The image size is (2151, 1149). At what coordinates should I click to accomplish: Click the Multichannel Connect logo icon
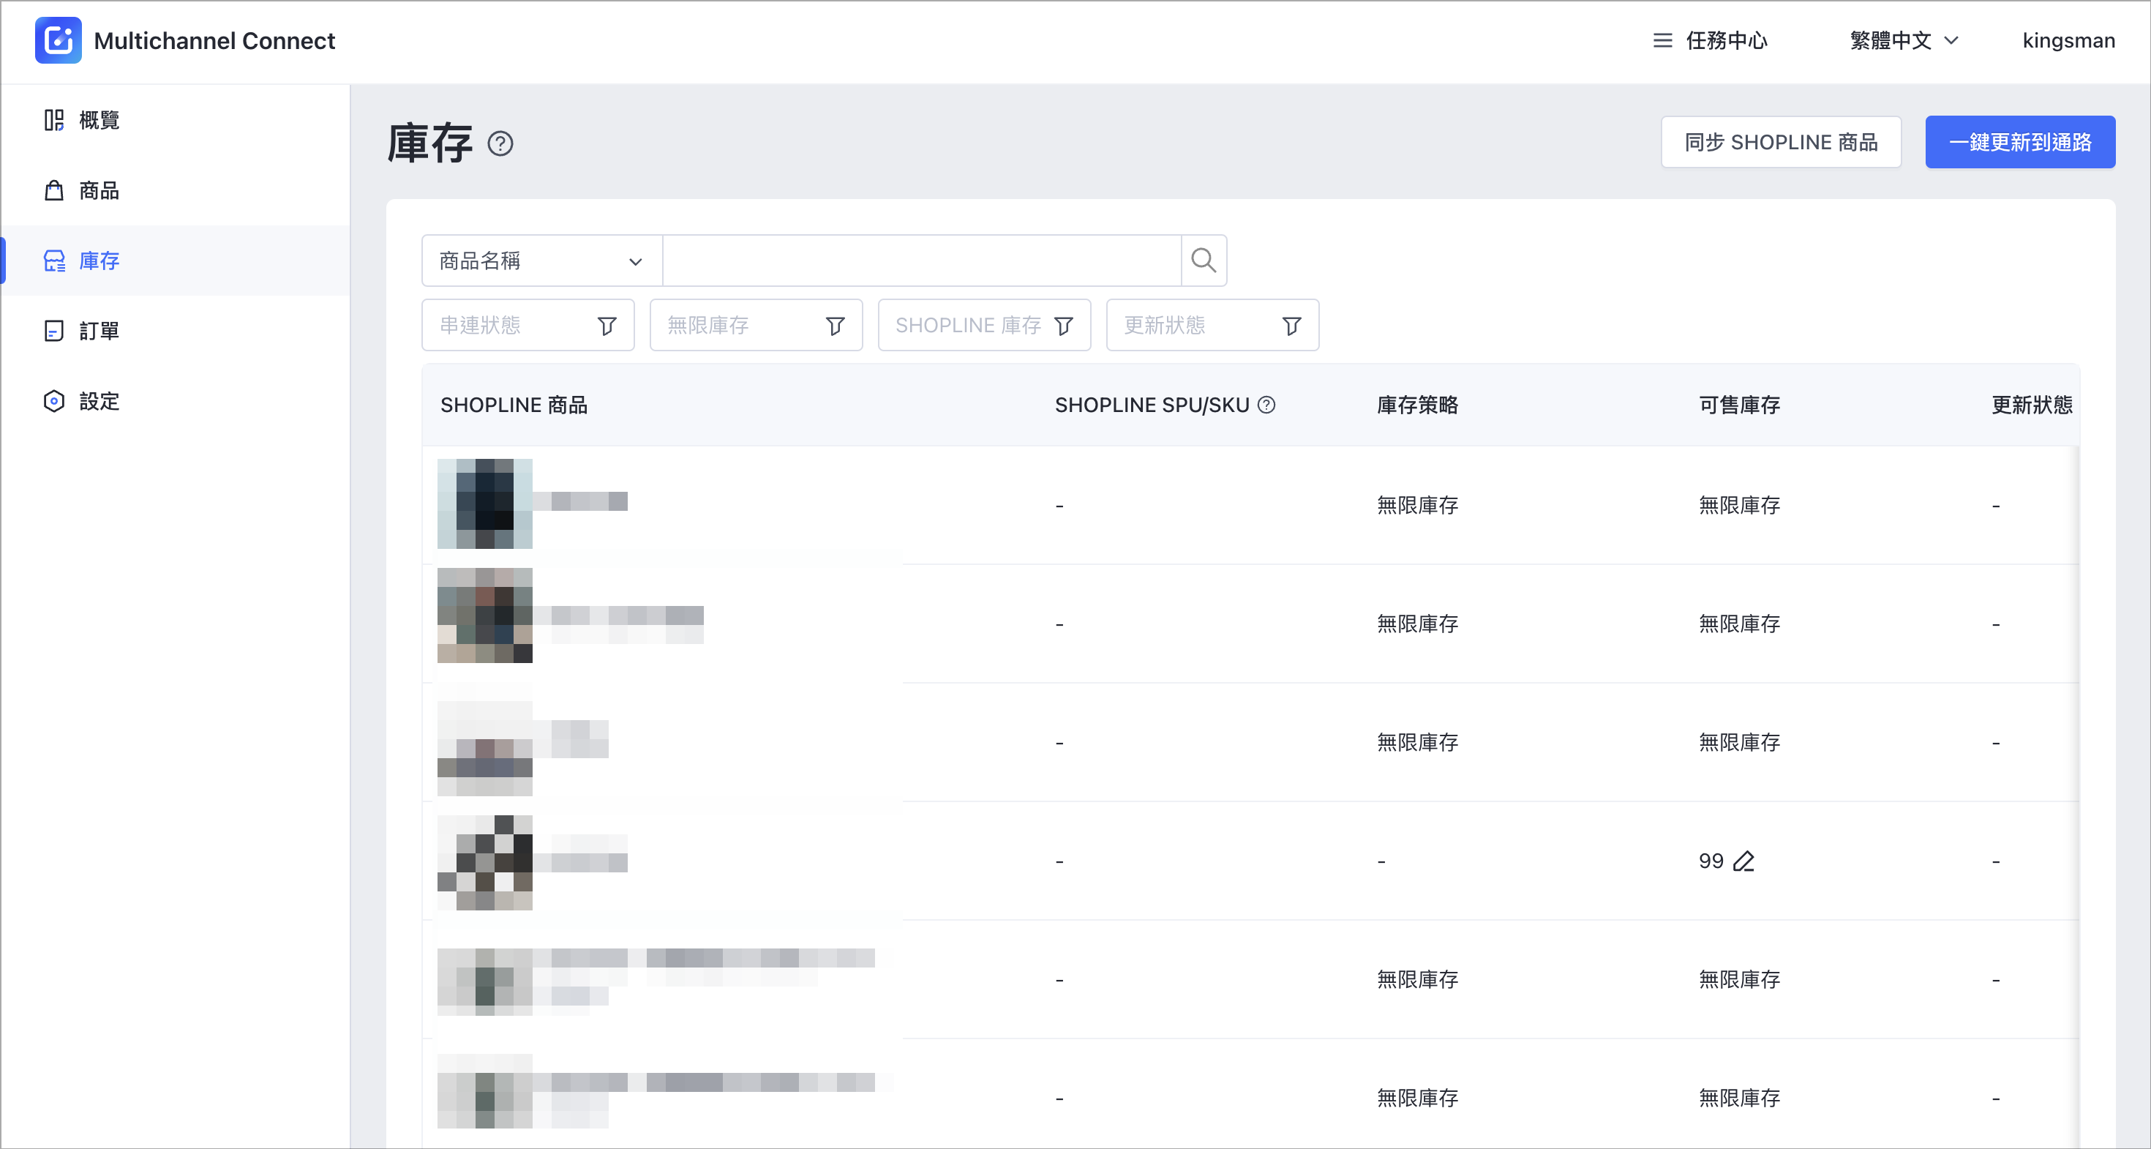58,40
